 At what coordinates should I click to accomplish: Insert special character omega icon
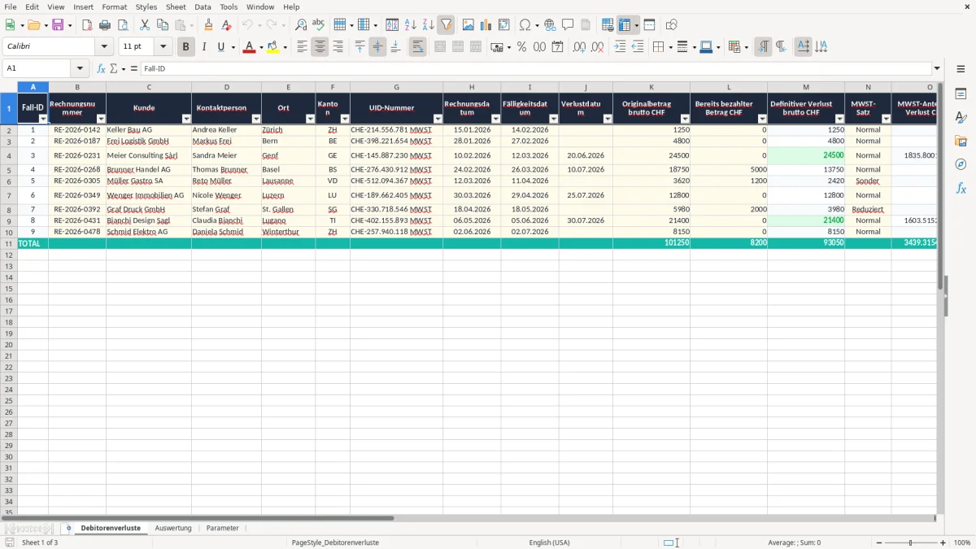click(x=525, y=25)
